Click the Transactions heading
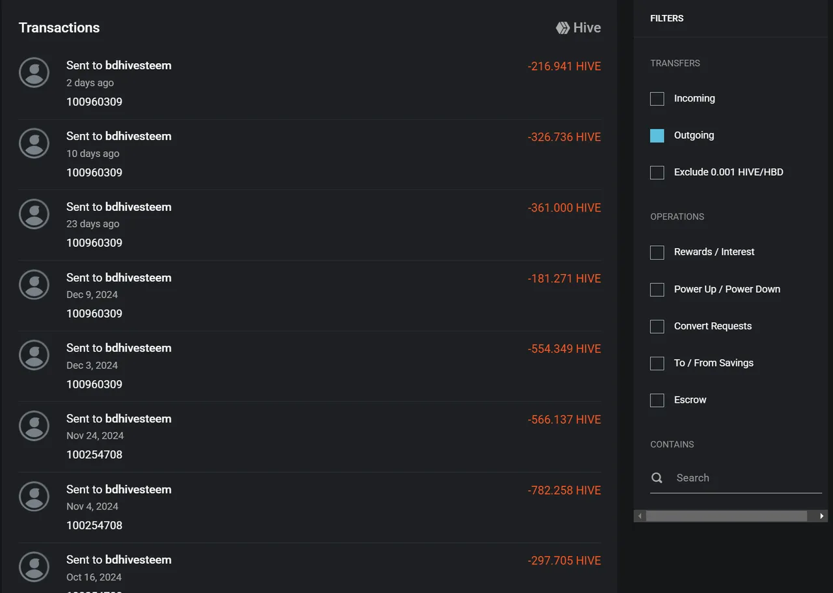The width and height of the screenshot is (833, 593). click(x=59, y=28)
